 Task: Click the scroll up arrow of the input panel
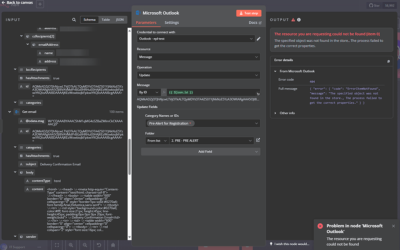pyautogui.click(x=130, y=31)
